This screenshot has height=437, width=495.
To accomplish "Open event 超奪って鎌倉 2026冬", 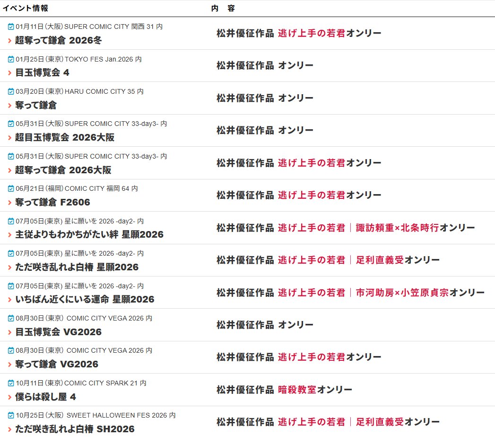I will pyautogui.click(x=59, y=40).
